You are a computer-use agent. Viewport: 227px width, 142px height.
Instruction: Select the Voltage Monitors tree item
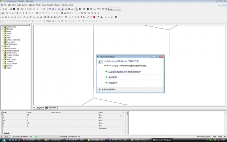click(12, 55)
